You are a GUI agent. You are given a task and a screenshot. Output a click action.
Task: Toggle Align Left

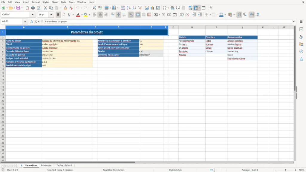pyautogui.click(x=95, y=15)
